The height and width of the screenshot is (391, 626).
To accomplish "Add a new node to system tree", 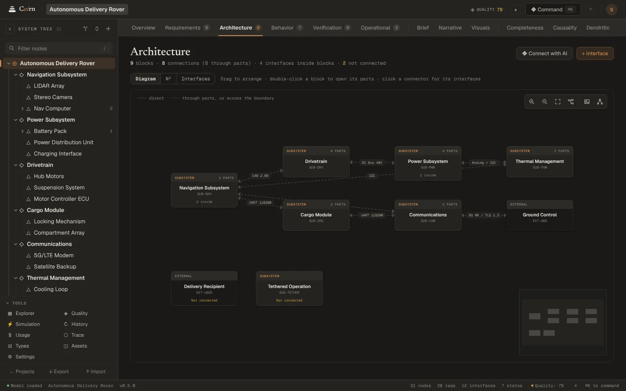I will (108, 29).
